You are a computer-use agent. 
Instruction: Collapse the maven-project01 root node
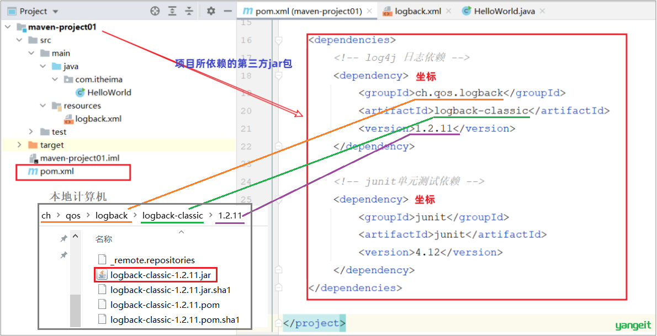(x=8, y=27)
